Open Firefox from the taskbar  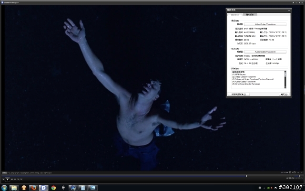[x=34, y=188]
